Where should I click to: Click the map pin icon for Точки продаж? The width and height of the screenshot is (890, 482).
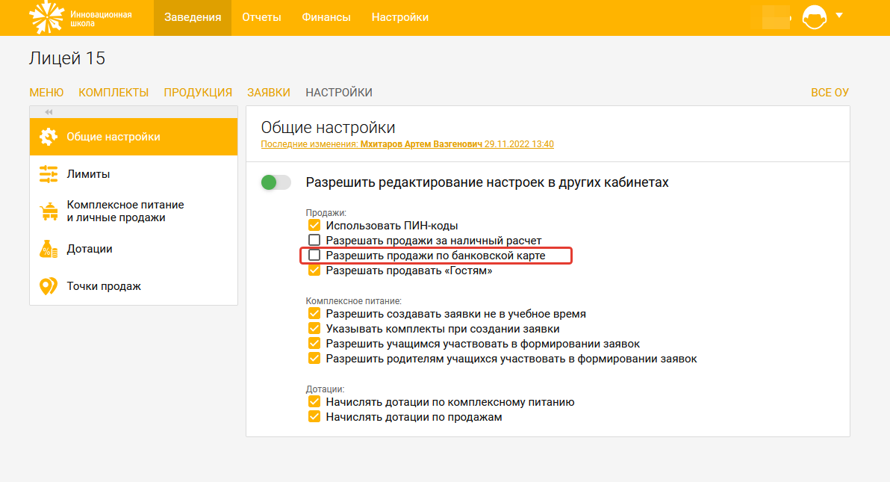(x=49, y=286)
